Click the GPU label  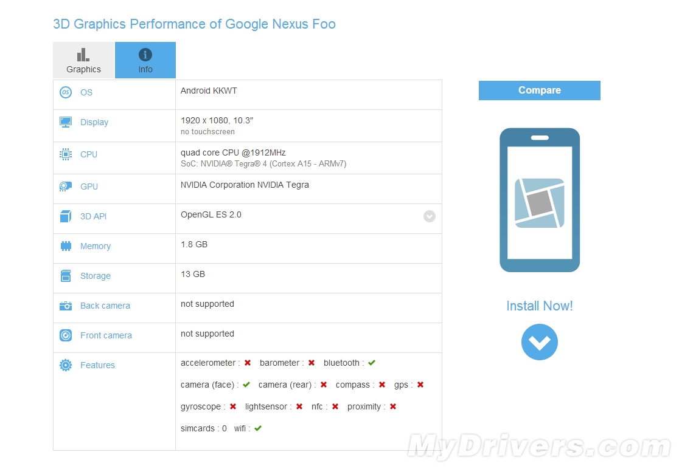click(89, 187)
